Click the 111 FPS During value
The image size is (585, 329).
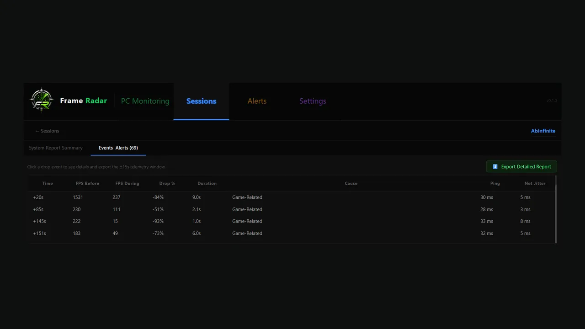point(117,209)
